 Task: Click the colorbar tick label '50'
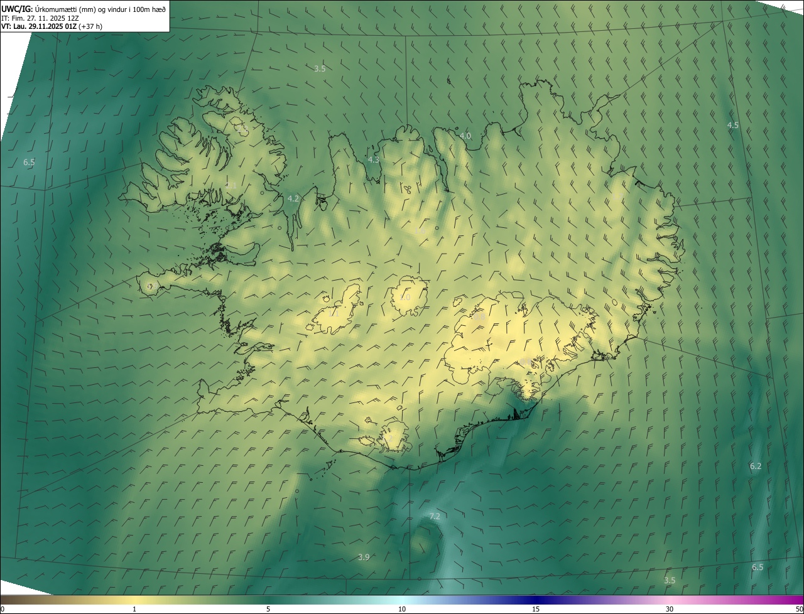[799, 609]
